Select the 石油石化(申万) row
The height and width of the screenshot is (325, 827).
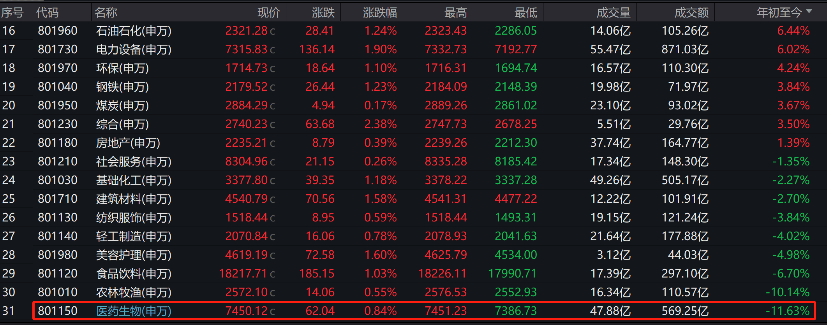pos(413,31)
